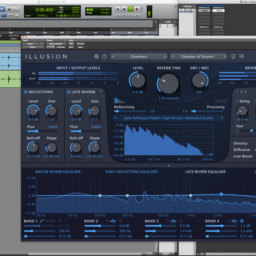Toggle the Late Reverb power button
Screen dimensions: 256x256
click(69, 92)
